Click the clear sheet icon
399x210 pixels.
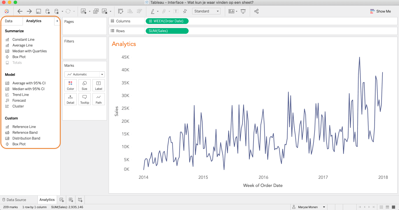105,11
